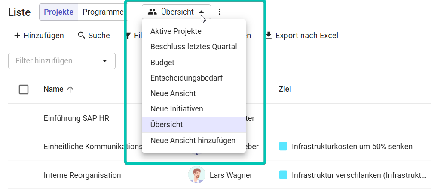431x195 pixels.
Task: Click the three-dot more options icon
Action: (219, 12)
